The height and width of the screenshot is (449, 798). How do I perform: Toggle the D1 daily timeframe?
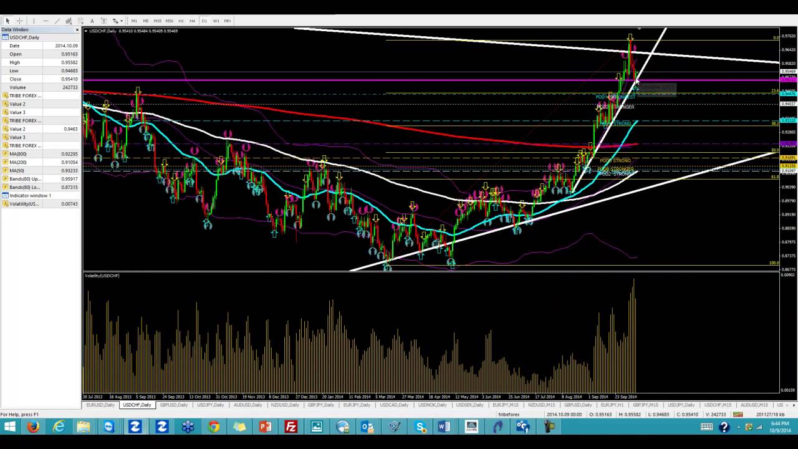pos(204,21)
